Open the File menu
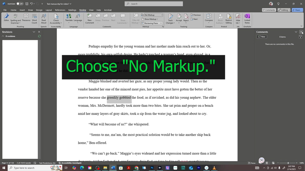Image resolution: width=305 pixels, height=171 pixels. (5, 10)
